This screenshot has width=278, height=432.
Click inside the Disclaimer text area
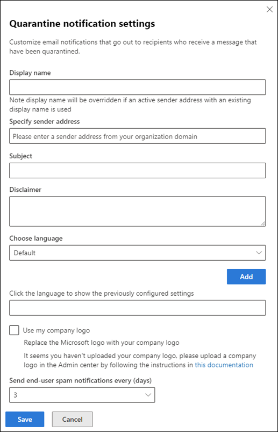138,211
